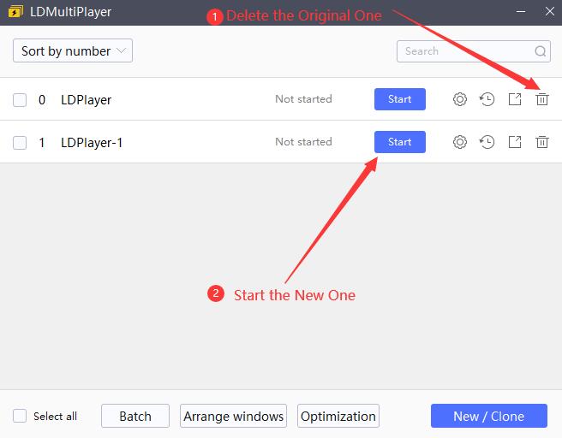Start the LDPlayer-1 instance
The width and height of the screenshot is (562, 438).
(400, 142)
